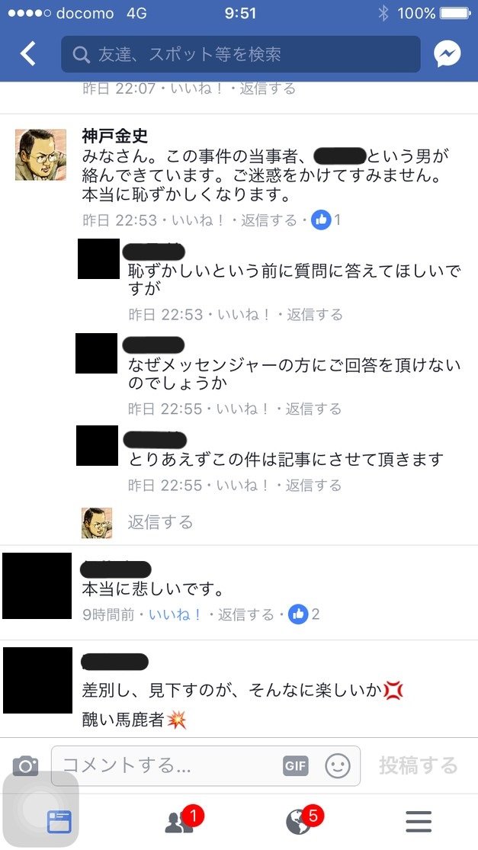478x850 pixels.
Task: Reply to the 本当に悲しいです comment
Action: point(246,614)
